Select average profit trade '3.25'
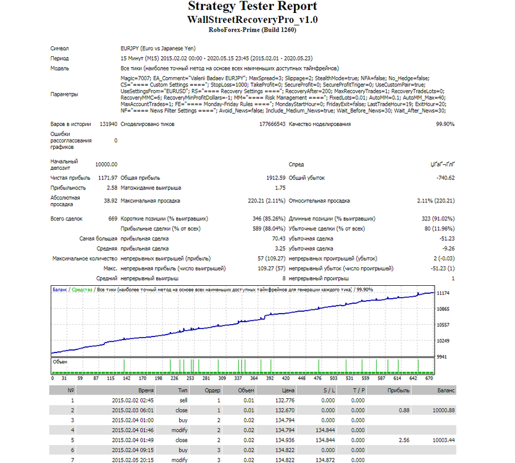The image size is (515, 463). (280, 249)
